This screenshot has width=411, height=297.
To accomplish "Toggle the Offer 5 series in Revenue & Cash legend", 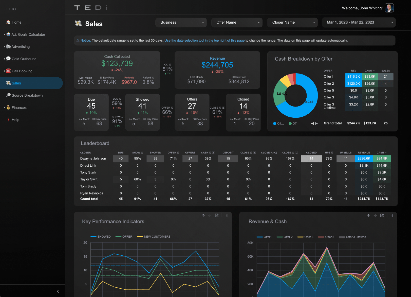I will [x=326, y=237].
